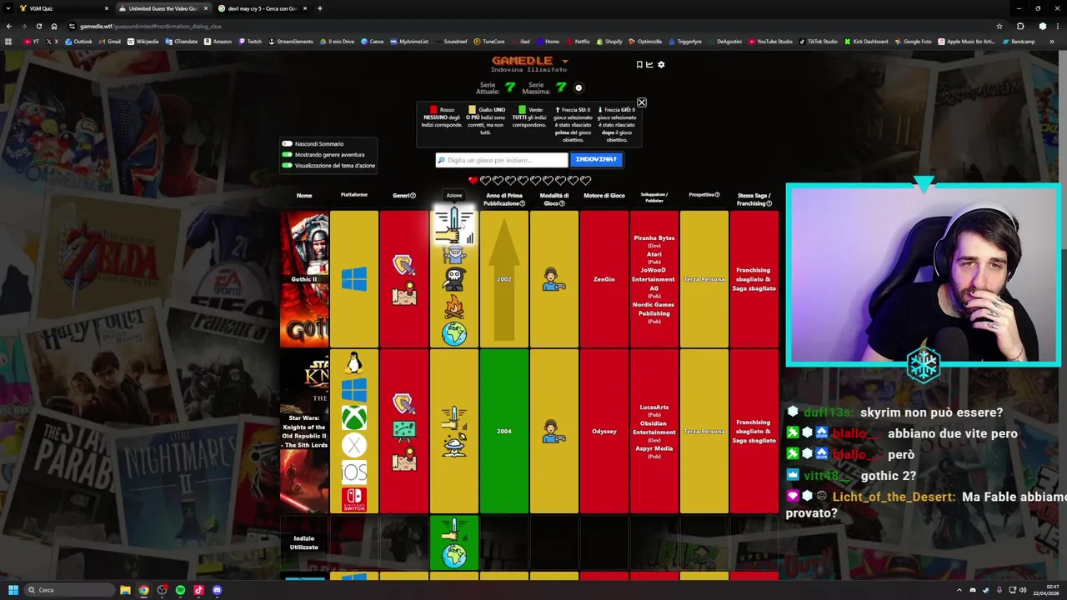Click the info icon beside Serie Massima
Viewport: 1067px width, 600px height.
pyautogui.click(x=579, y=87)
